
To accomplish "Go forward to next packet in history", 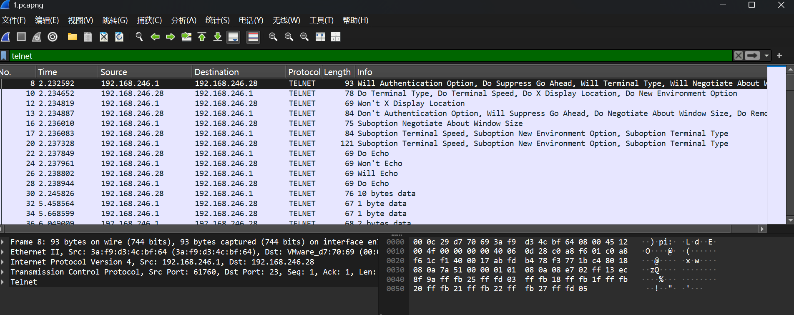I will tap(171, 37).
